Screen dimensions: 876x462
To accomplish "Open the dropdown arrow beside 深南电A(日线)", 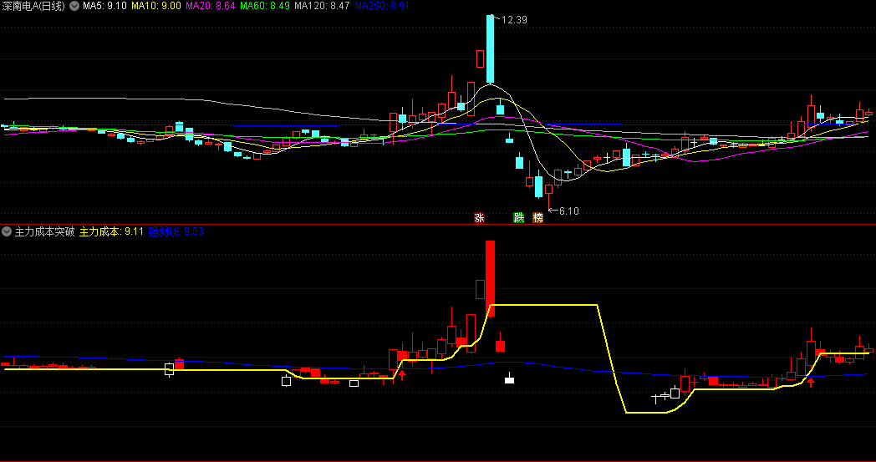I will click(x=74, y=6).
